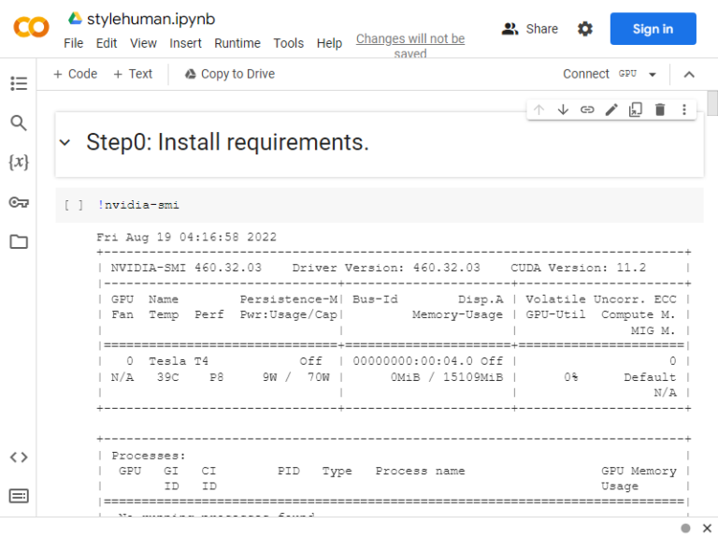Click the gray status dot at bottom
The image size is (718, 539).
tap(685, 528)
